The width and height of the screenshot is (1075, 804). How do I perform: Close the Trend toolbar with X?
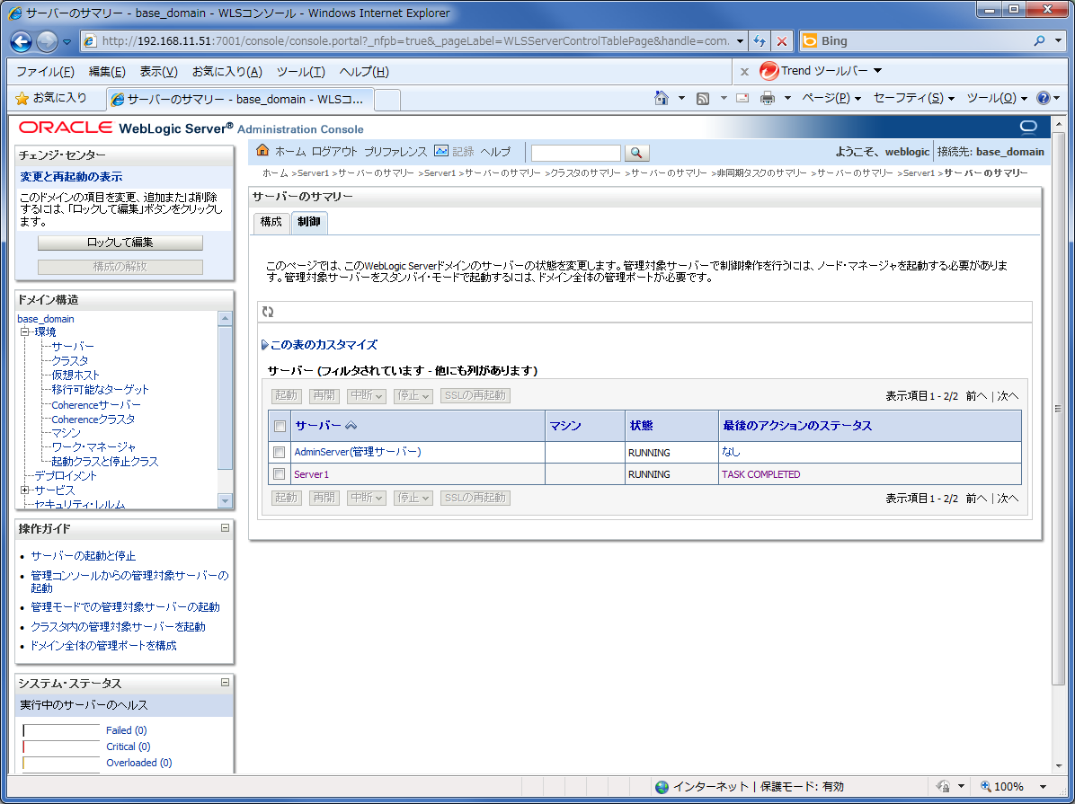(x=744, y=71)
